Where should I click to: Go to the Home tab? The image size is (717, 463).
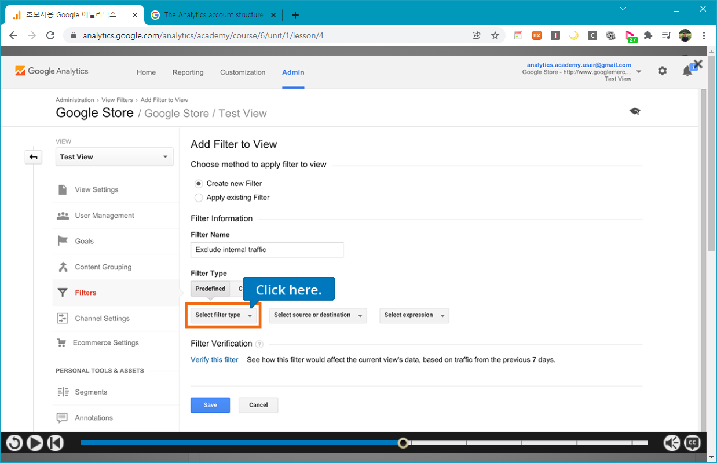146,72
